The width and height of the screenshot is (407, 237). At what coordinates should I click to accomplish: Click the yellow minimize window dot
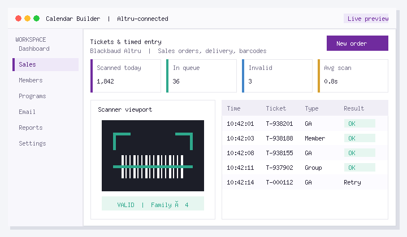point(27,19)
